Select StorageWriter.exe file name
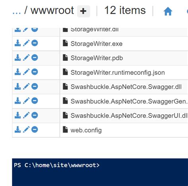This screenshot has width=188, height=186. (96, 44)
